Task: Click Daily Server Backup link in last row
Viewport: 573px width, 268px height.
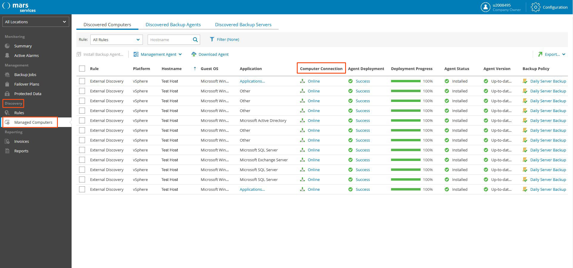Action: point(548,189)
